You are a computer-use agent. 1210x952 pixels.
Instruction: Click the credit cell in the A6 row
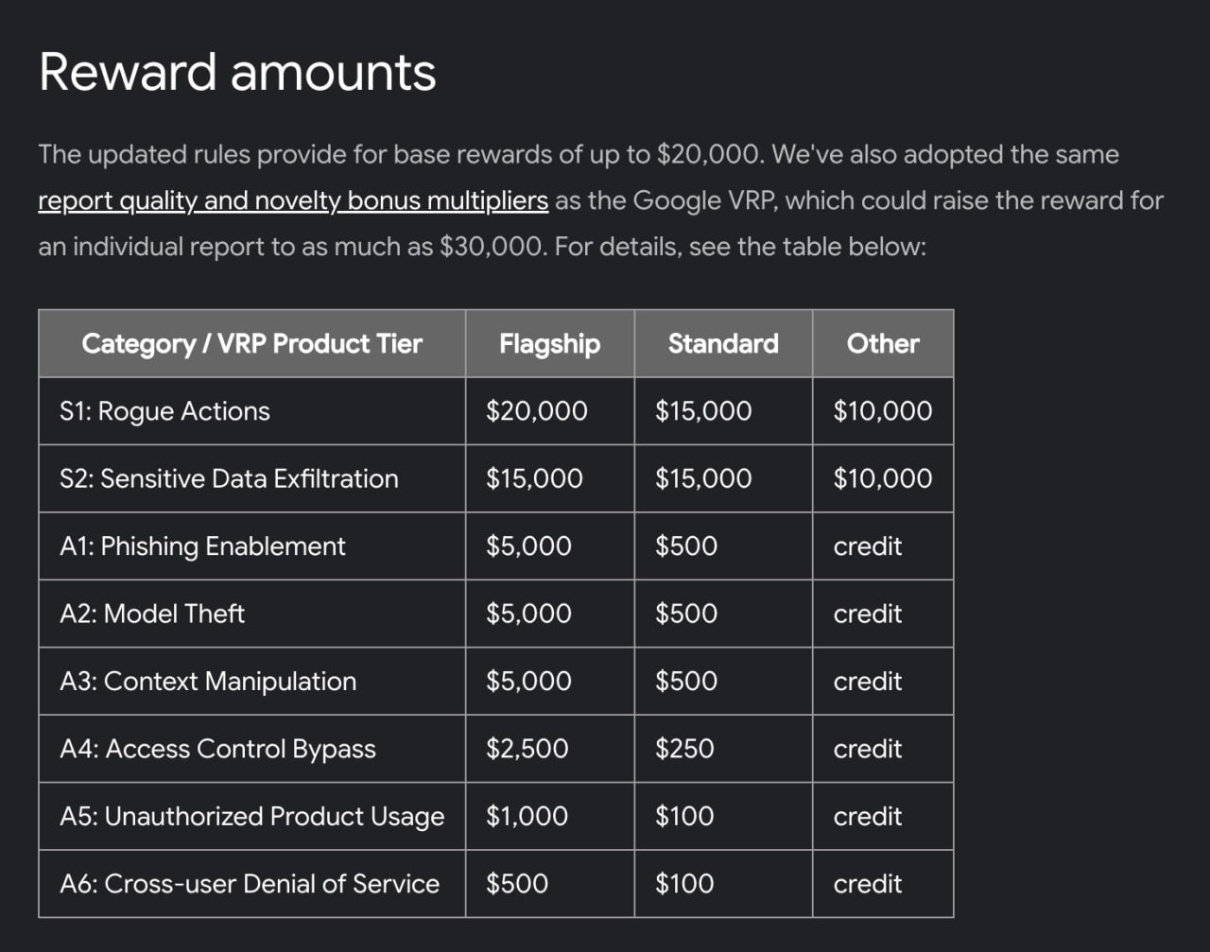pos(867,884)
